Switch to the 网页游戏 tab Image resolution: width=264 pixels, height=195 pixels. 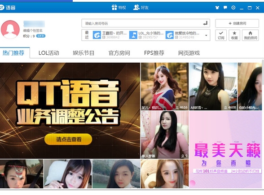pos(189,53)
